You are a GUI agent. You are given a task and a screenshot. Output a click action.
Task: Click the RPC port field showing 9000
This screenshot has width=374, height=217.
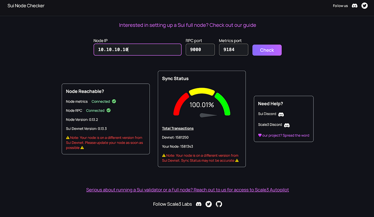[x=200, y=50]
